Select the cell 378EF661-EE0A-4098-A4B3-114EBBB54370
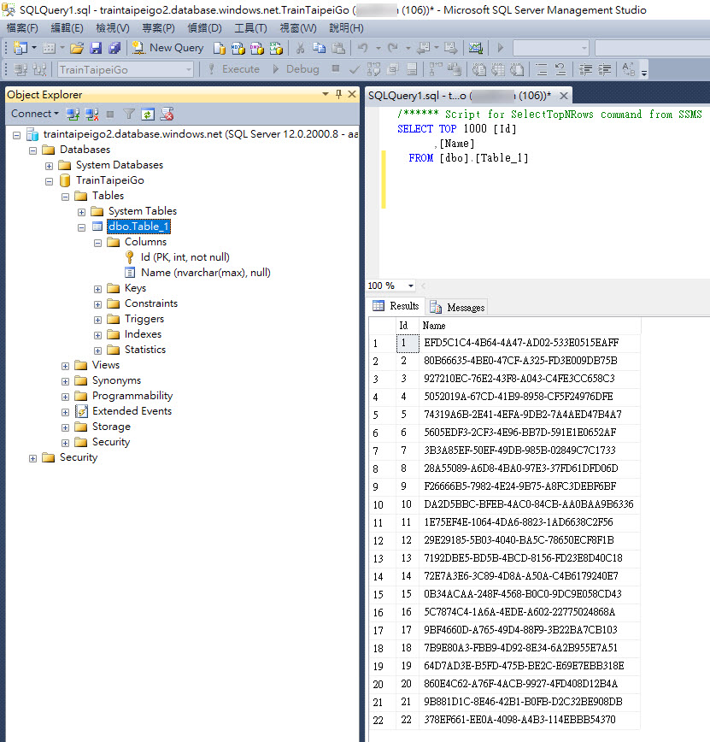The width and height of the screenshot is (710, 742). point(530,719)
